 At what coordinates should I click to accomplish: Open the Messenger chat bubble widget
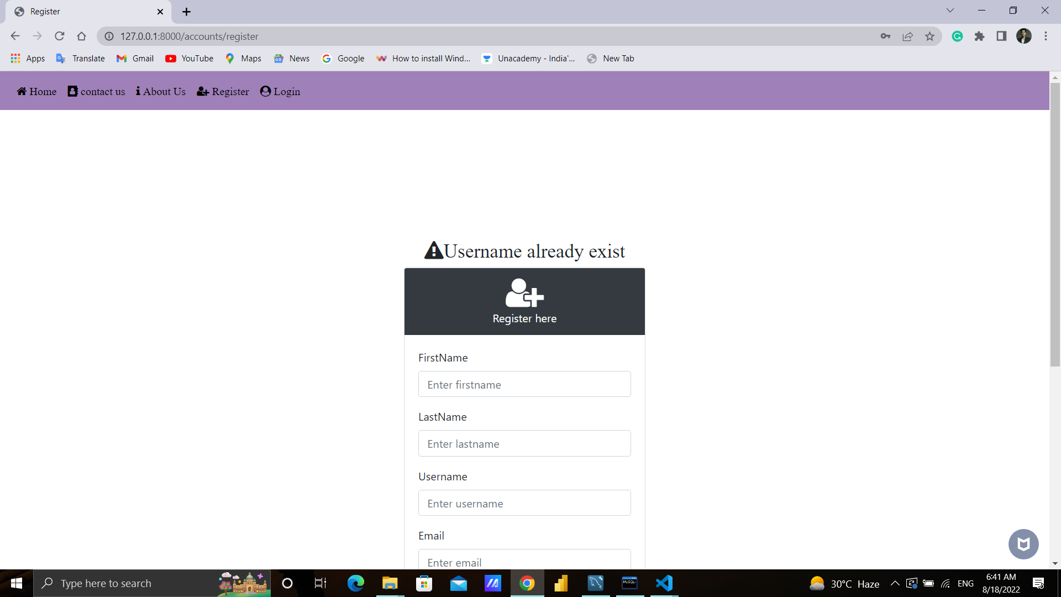(1023, 544)
